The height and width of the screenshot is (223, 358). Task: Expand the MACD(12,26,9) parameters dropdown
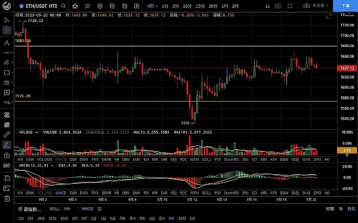[x=53, y=165]
